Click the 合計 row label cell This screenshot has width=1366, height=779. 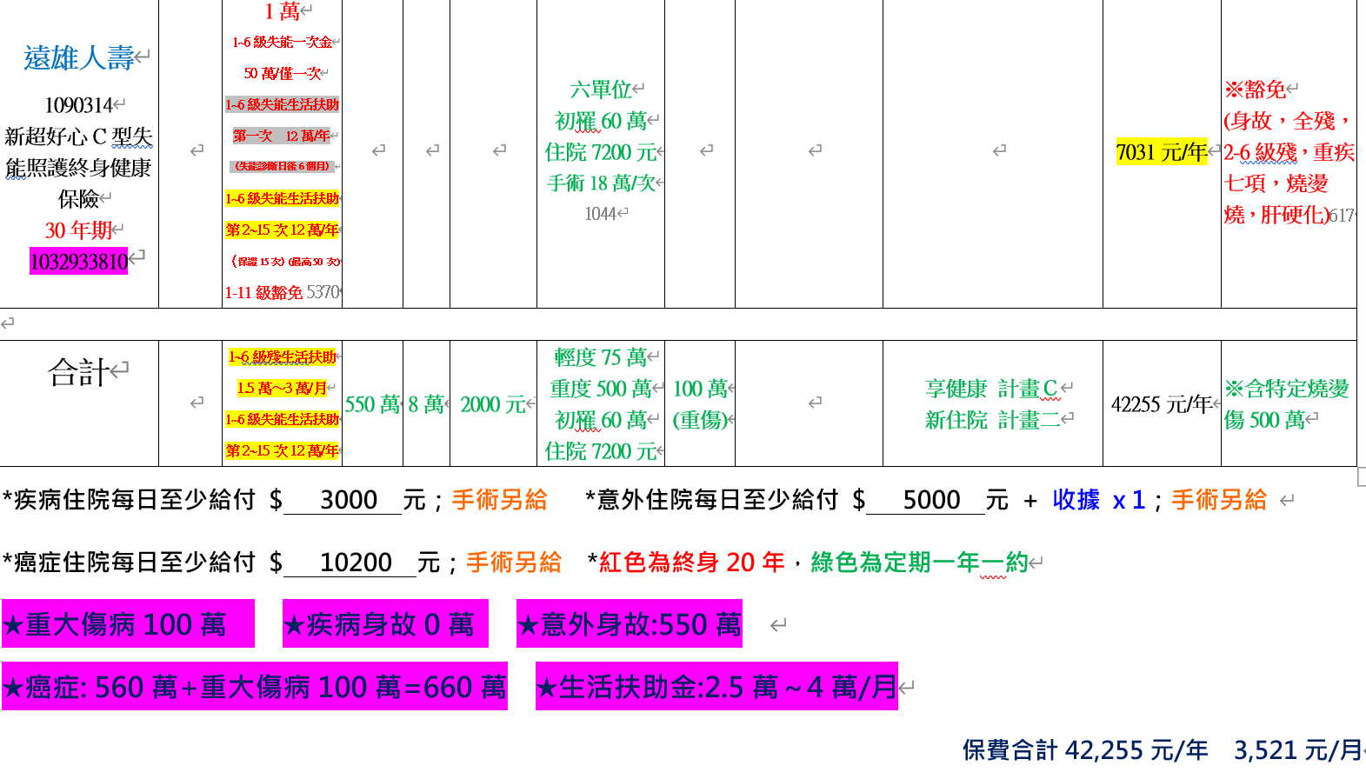(x=79, y=372)
